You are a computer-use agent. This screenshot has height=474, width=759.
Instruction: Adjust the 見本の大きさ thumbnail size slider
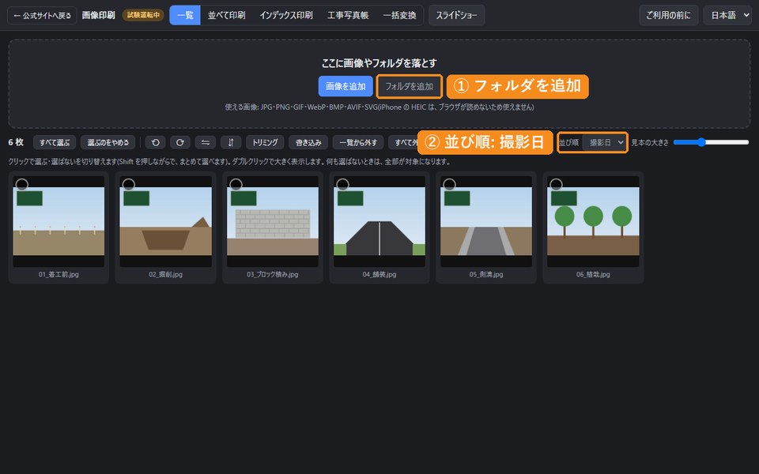[x=711, y=142]
